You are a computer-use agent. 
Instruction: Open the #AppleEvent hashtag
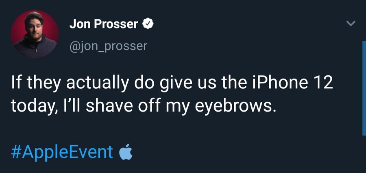pos(61,152)
